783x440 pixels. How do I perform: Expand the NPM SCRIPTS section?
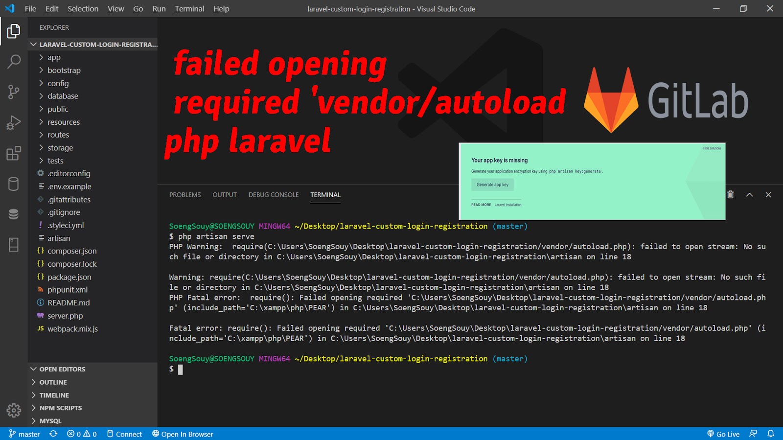(93, 408)
